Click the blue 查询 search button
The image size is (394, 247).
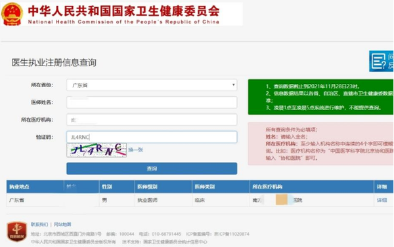(152, 168)
